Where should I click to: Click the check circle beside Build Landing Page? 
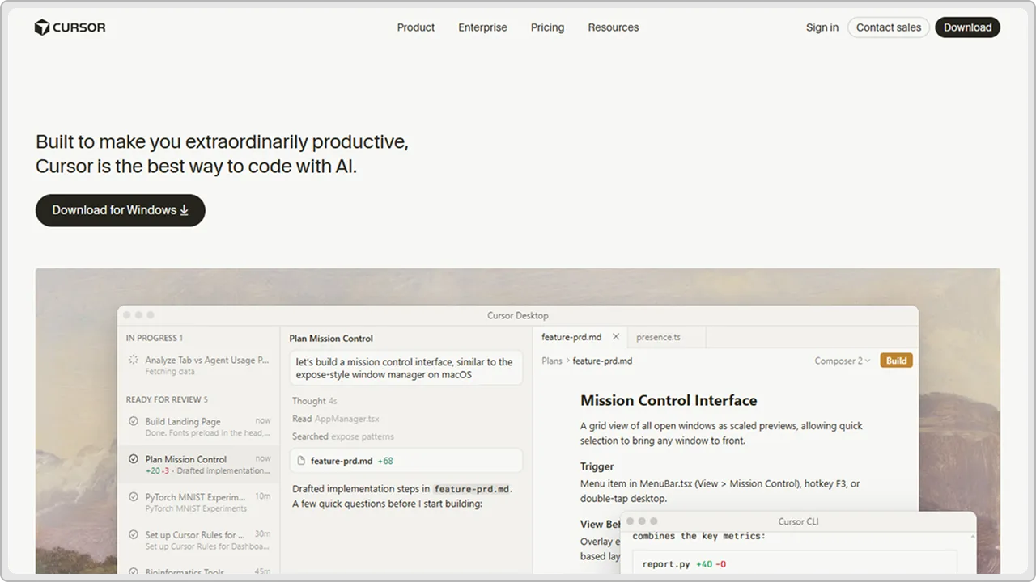pos(134,421)
